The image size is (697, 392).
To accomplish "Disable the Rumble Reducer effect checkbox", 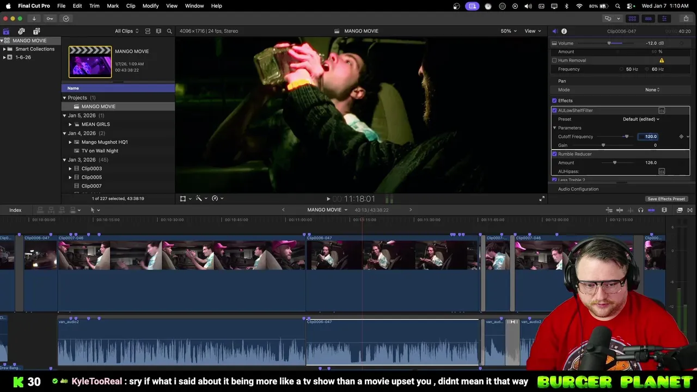I will click(x=554, y=154).
